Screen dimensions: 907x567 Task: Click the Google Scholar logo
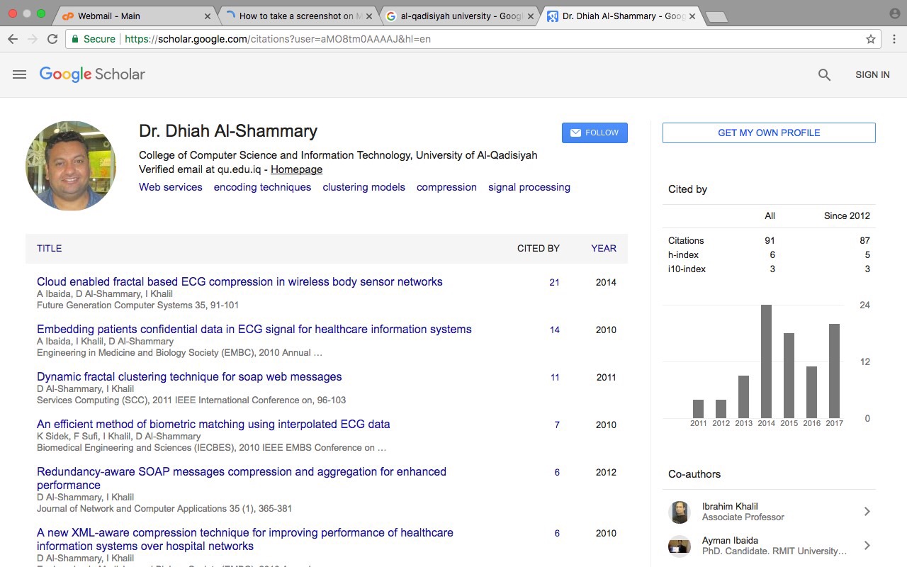tap(92, 74)
